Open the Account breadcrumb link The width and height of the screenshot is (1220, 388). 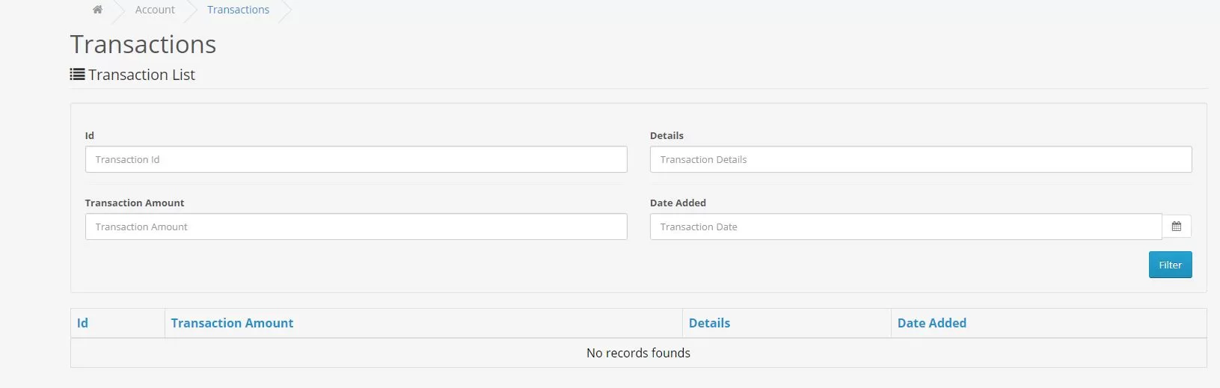pyautogui.click(x=155, y=10)
